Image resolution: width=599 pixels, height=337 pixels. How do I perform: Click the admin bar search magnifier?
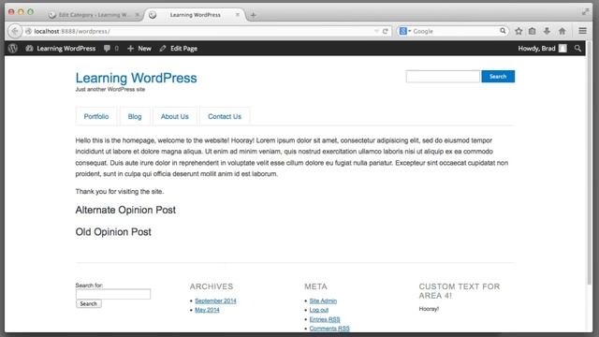(577, 49)
